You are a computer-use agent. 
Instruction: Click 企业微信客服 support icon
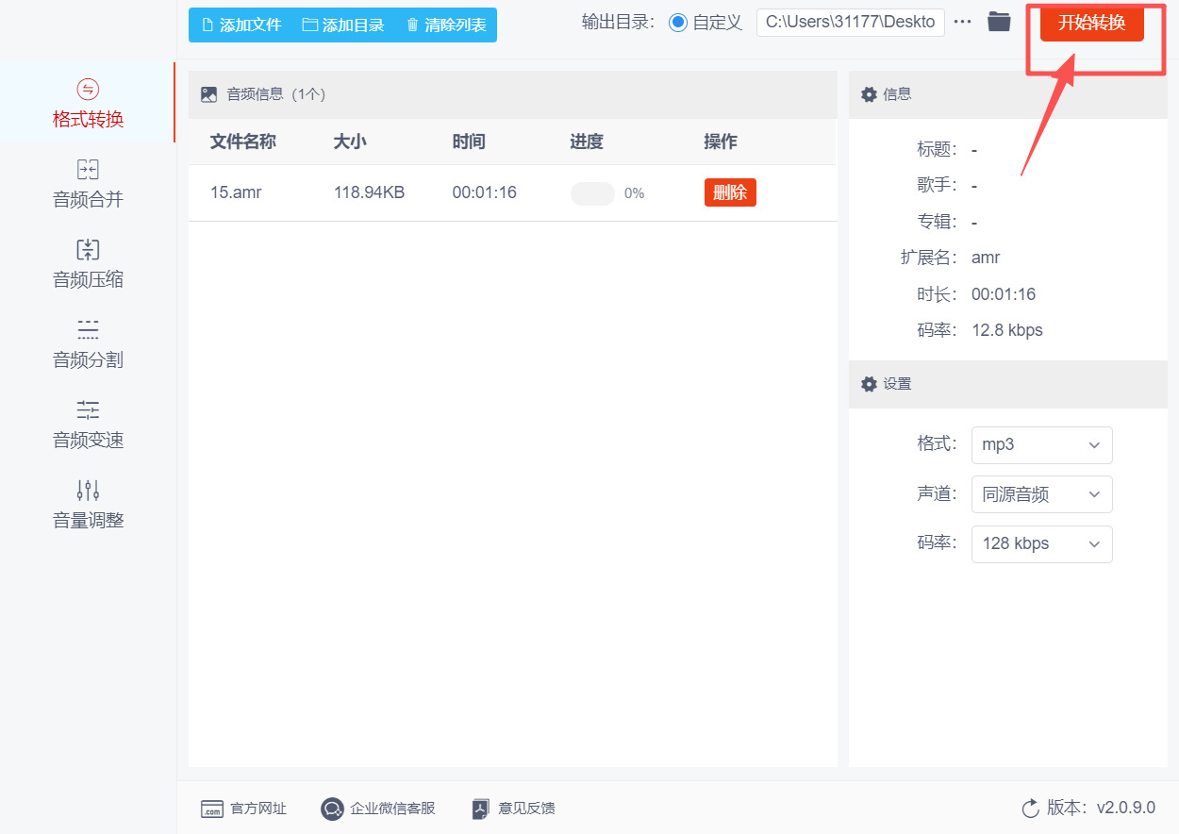(332, 809)
